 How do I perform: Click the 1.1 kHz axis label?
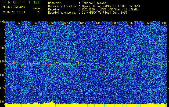tap(2, 35)
